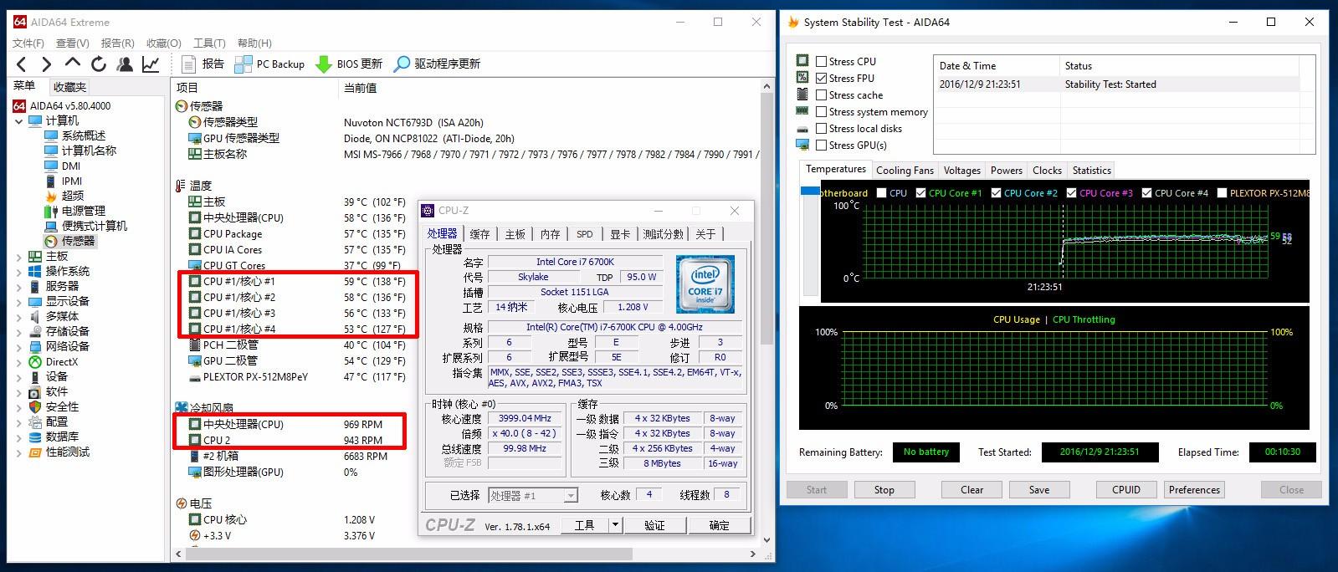This screenshot has width=1338, height=572.
Task: Switch to the Voltages tab
Action: [961, 170]
